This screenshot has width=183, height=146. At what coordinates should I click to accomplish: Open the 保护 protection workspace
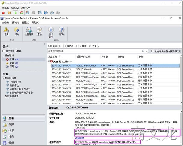tap(24, 125)
